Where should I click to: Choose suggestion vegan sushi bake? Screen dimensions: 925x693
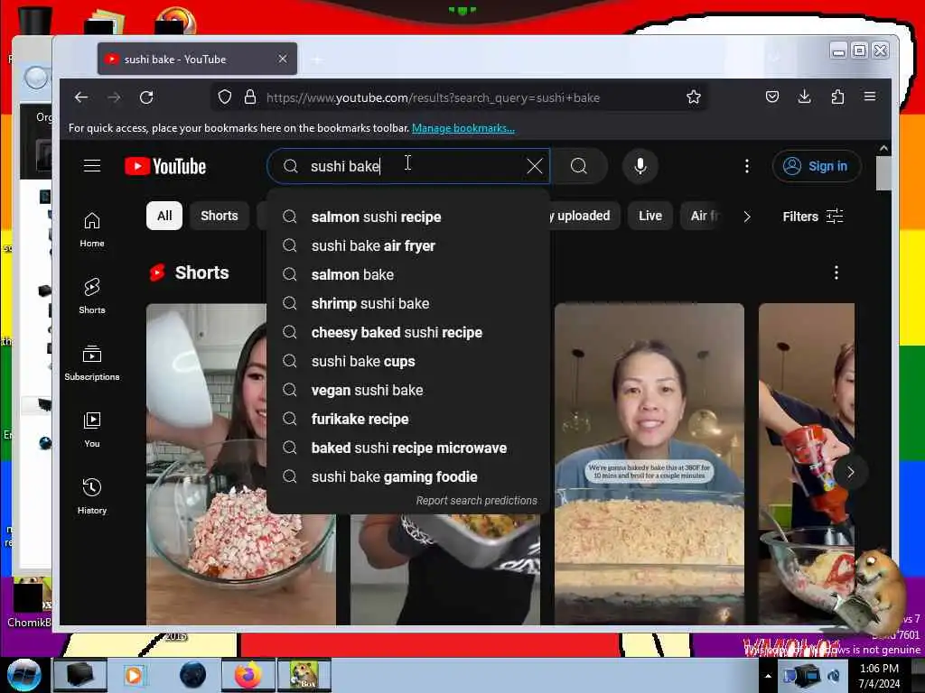[x=408, y=390]
